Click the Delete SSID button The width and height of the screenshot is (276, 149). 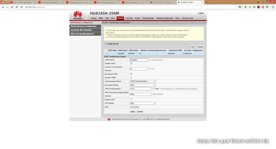200,47
